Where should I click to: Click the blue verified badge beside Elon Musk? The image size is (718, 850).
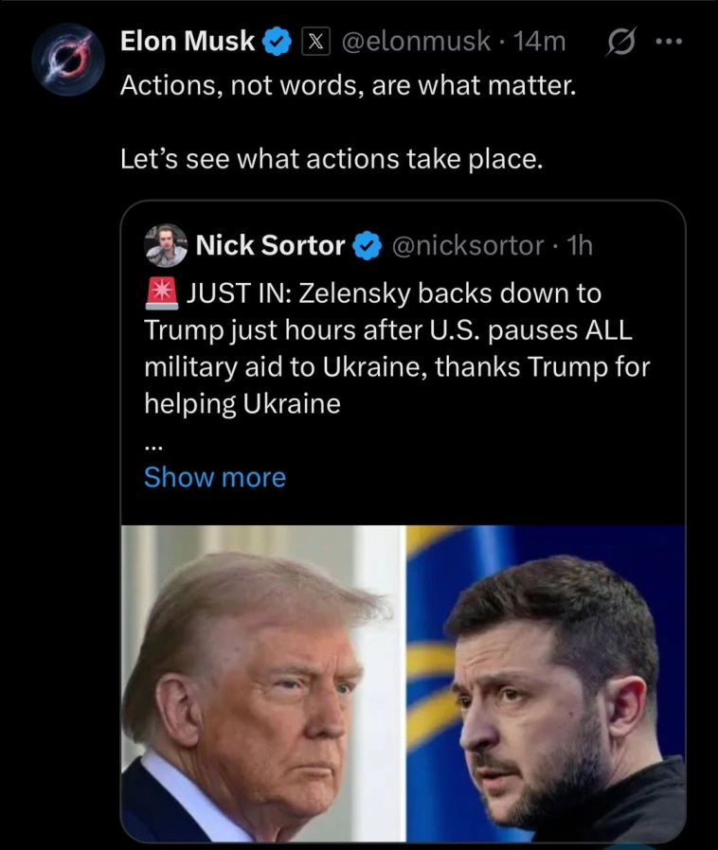(x=277, y=41)
